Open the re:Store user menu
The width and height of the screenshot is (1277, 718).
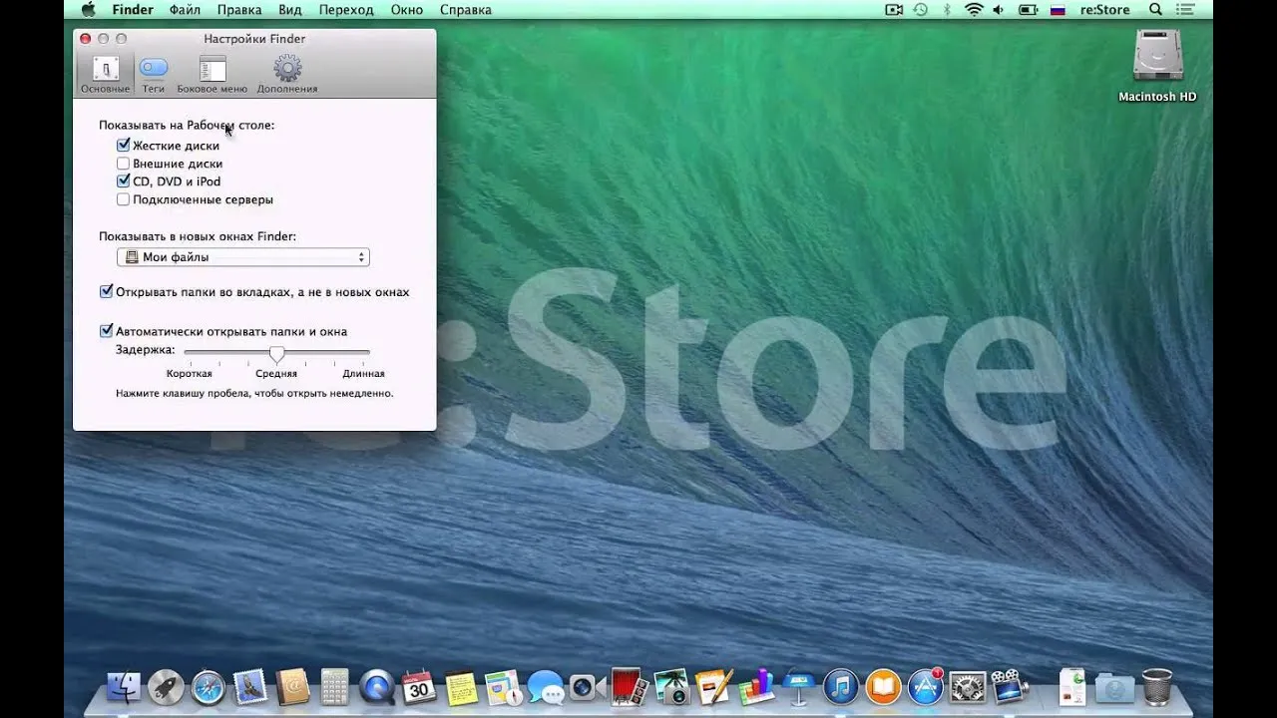pyautogui.click(x=1105, y=10)
